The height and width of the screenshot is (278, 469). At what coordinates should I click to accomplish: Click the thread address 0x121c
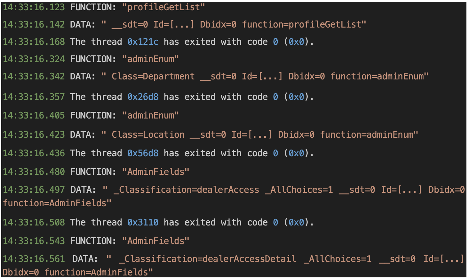tap(143, 42)
